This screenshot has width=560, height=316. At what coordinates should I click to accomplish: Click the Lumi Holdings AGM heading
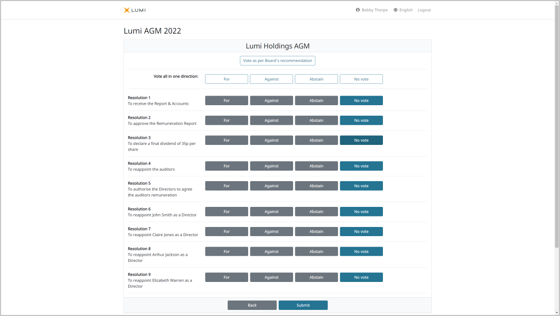[x=277, y=46]
